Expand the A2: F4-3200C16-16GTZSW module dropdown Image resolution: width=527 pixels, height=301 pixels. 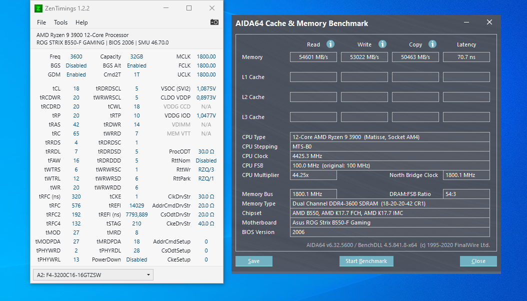(93, 275)
